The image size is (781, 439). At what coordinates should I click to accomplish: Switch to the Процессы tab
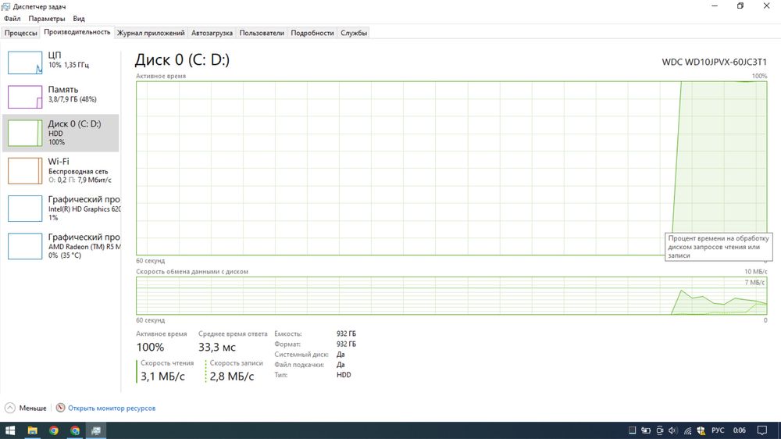[20, 33]
